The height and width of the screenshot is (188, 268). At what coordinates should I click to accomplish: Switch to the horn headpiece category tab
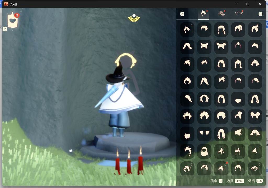pyautogui.click(x=239, y=13)
